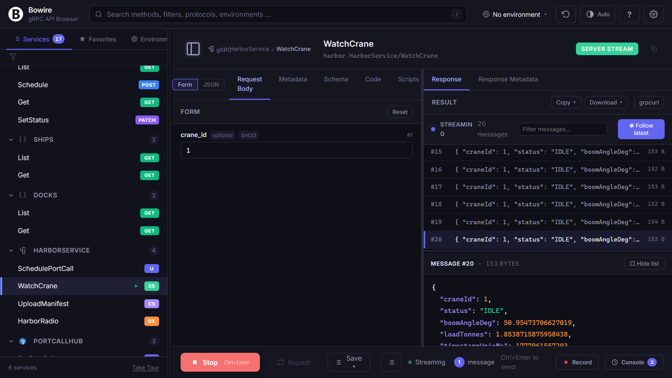Select message #19 in stream list
This screenshot has width=672, height=378.
pyautogui.click(x=548, y=222)
